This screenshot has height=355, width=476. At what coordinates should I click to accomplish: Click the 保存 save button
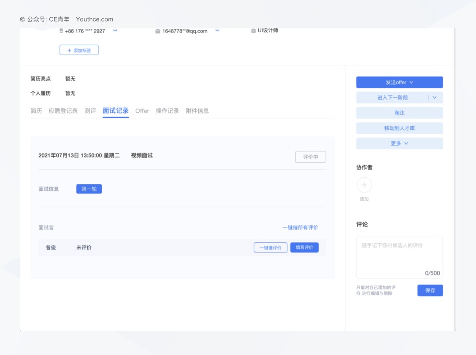point(430,290)
